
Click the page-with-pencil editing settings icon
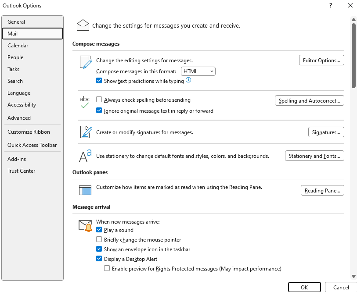click(x=86, y=62)
